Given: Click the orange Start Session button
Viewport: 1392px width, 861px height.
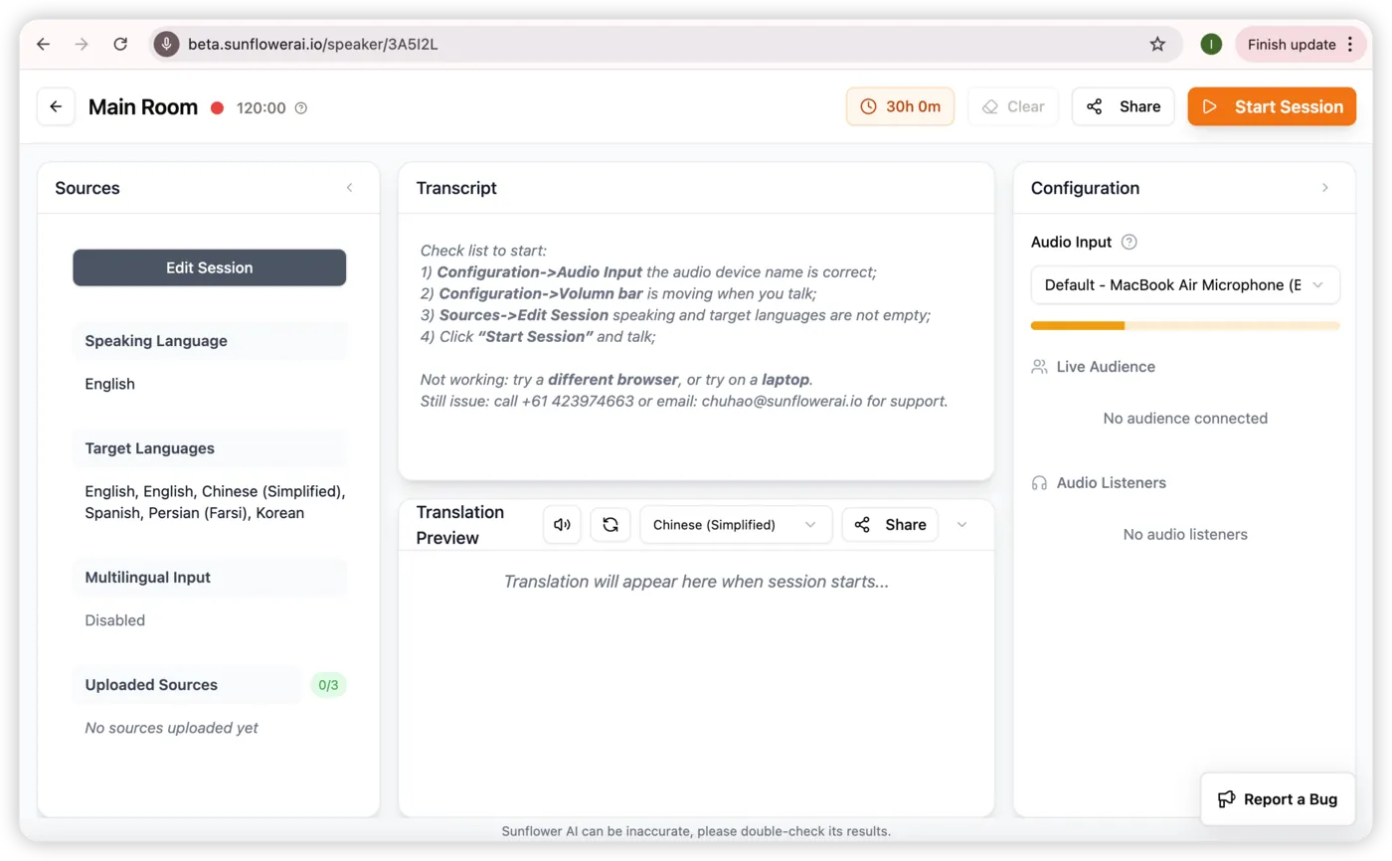Looking at the screenshot, I should [x=1272, y=106].
